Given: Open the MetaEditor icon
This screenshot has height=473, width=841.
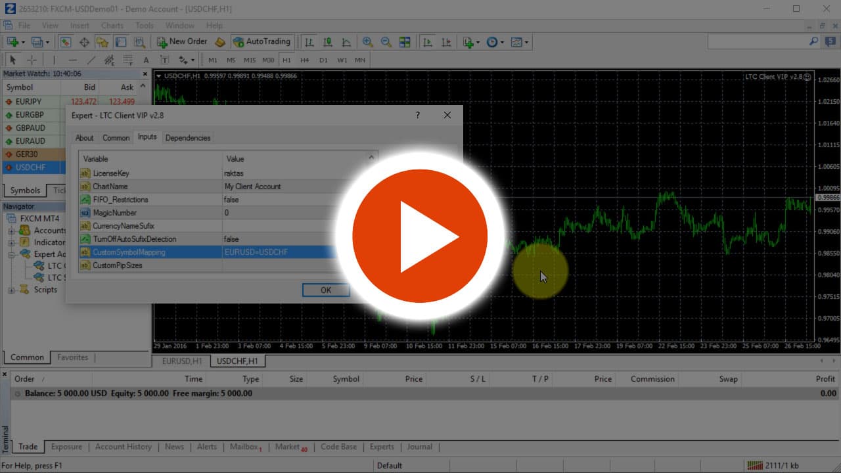Looking at the screenshot, I should (220, 41).
